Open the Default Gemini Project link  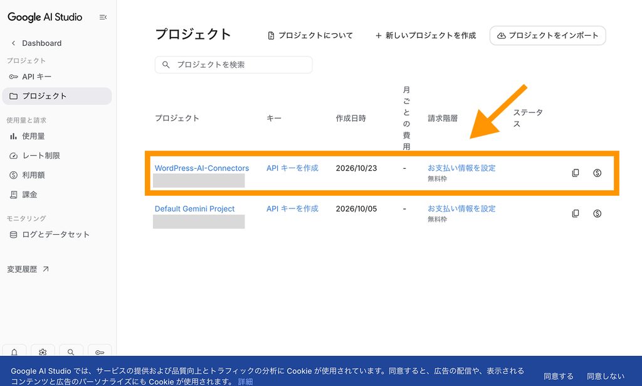(x=194, y=208)
